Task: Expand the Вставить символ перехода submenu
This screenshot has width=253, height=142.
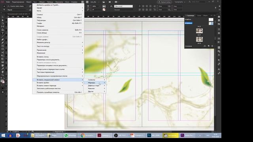Action: tap(58, 86)
